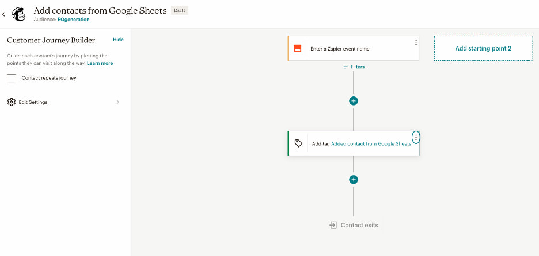
Task: Click the Draft status badge
Action: (180, 11)
